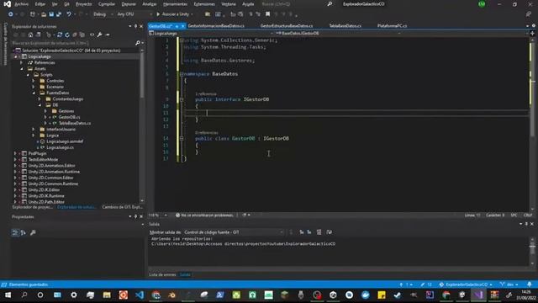
Task: Click the Solution Explorer vertical scrollbar
Action: coord(142,125)
